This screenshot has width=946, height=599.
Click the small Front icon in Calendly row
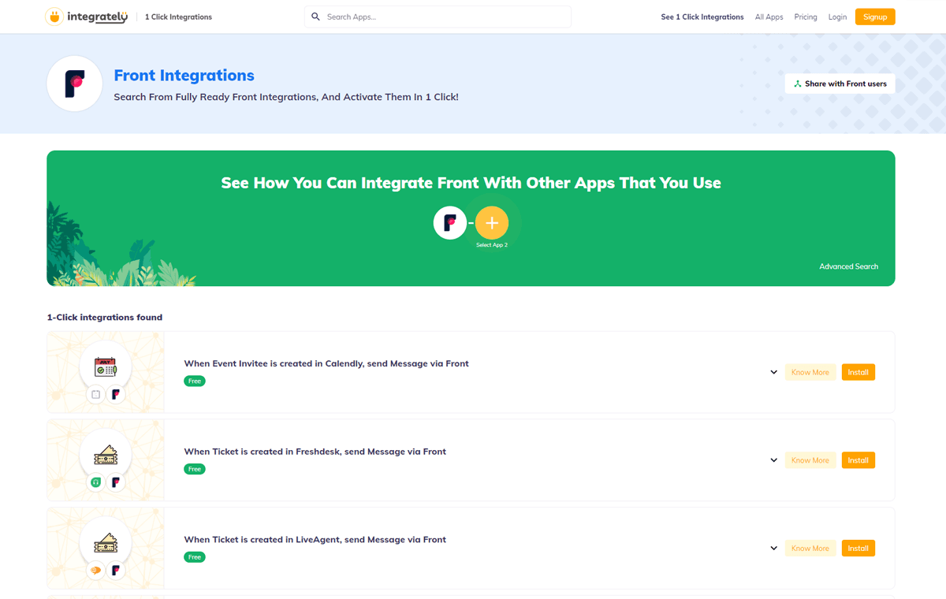116,394
